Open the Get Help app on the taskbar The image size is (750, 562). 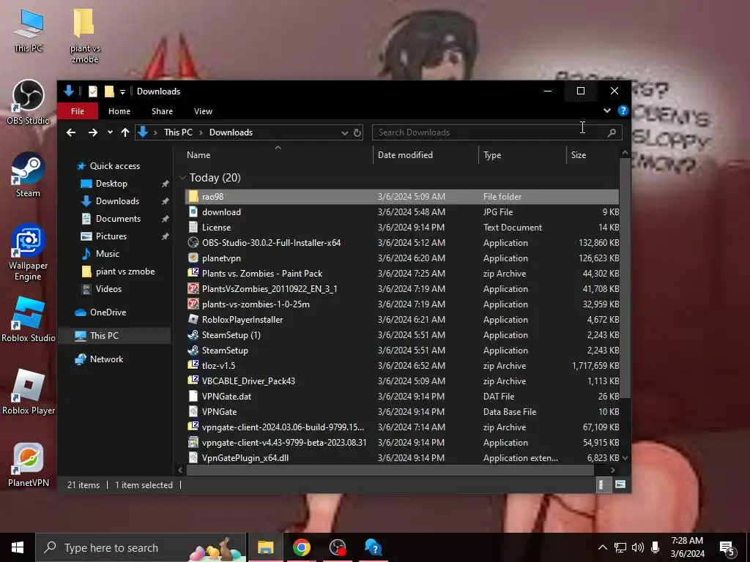click(x=373, y=547)
